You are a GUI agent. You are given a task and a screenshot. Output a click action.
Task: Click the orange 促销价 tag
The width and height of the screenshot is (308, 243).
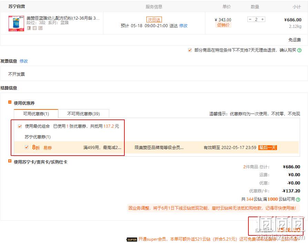pos(223,25)
